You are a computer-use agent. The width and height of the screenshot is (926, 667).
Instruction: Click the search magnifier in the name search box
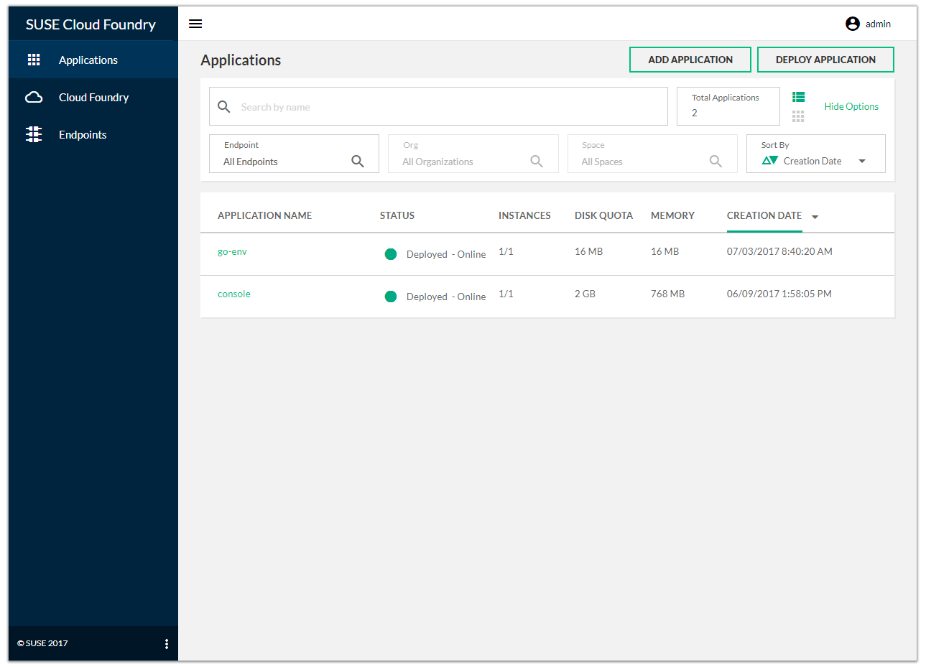coord(224,107)
